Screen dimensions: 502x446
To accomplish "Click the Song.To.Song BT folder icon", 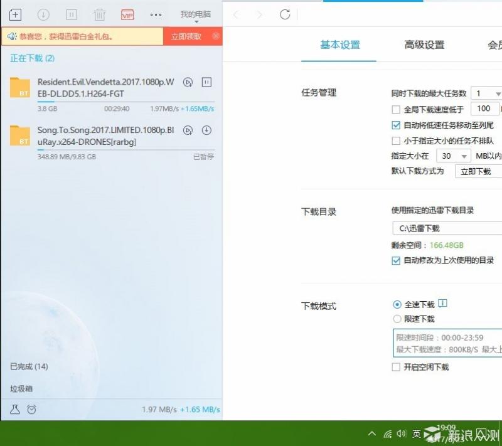I will coord(20,135).
